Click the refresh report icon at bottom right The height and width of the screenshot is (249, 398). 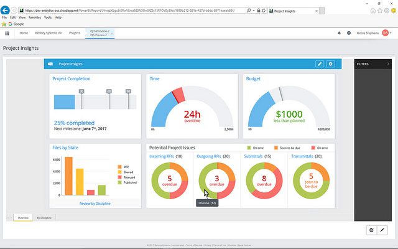pyautogui.click(x=372, y=230)
